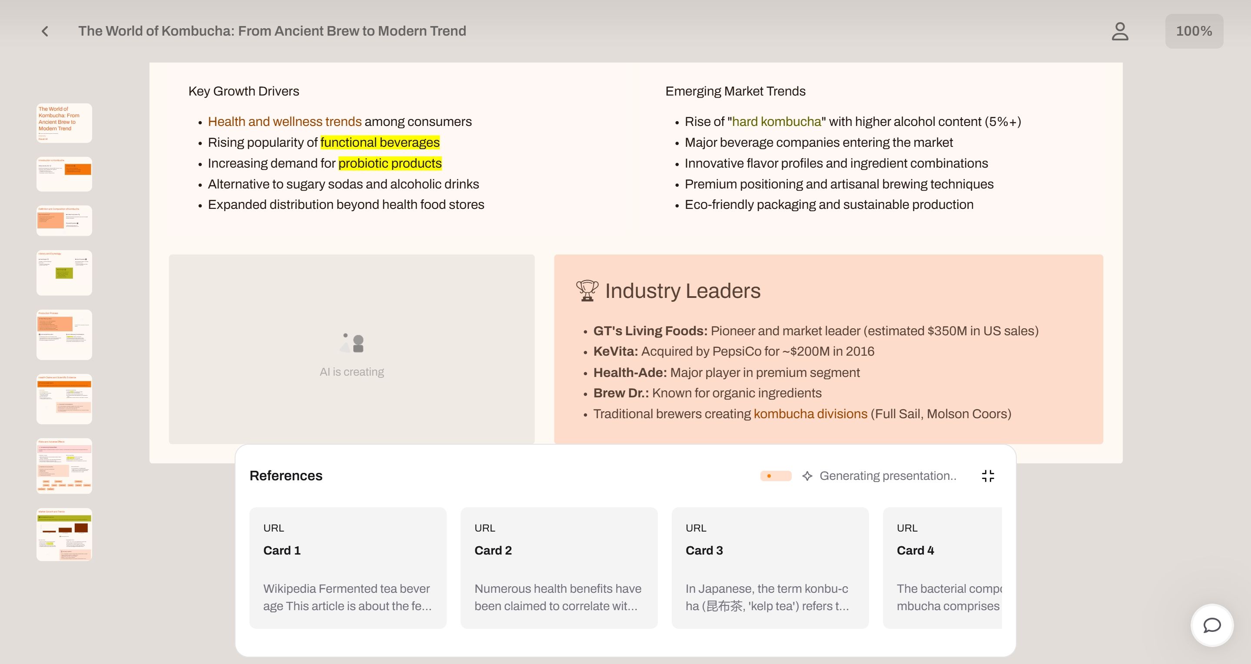Image resolution: width=1251 pixels, height=664 pixels.
Task: Click highlighted 'functional beverages' text
Action: click(x=380, y=142)
